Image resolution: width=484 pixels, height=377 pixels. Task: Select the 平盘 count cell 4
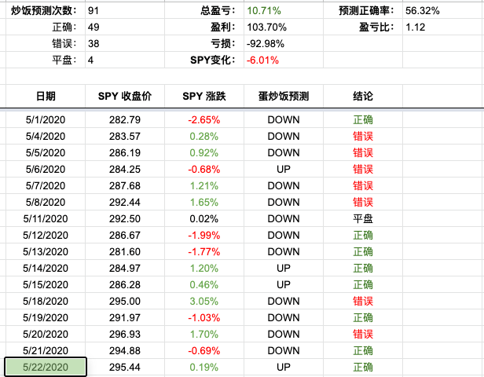(x=125, y=60)
